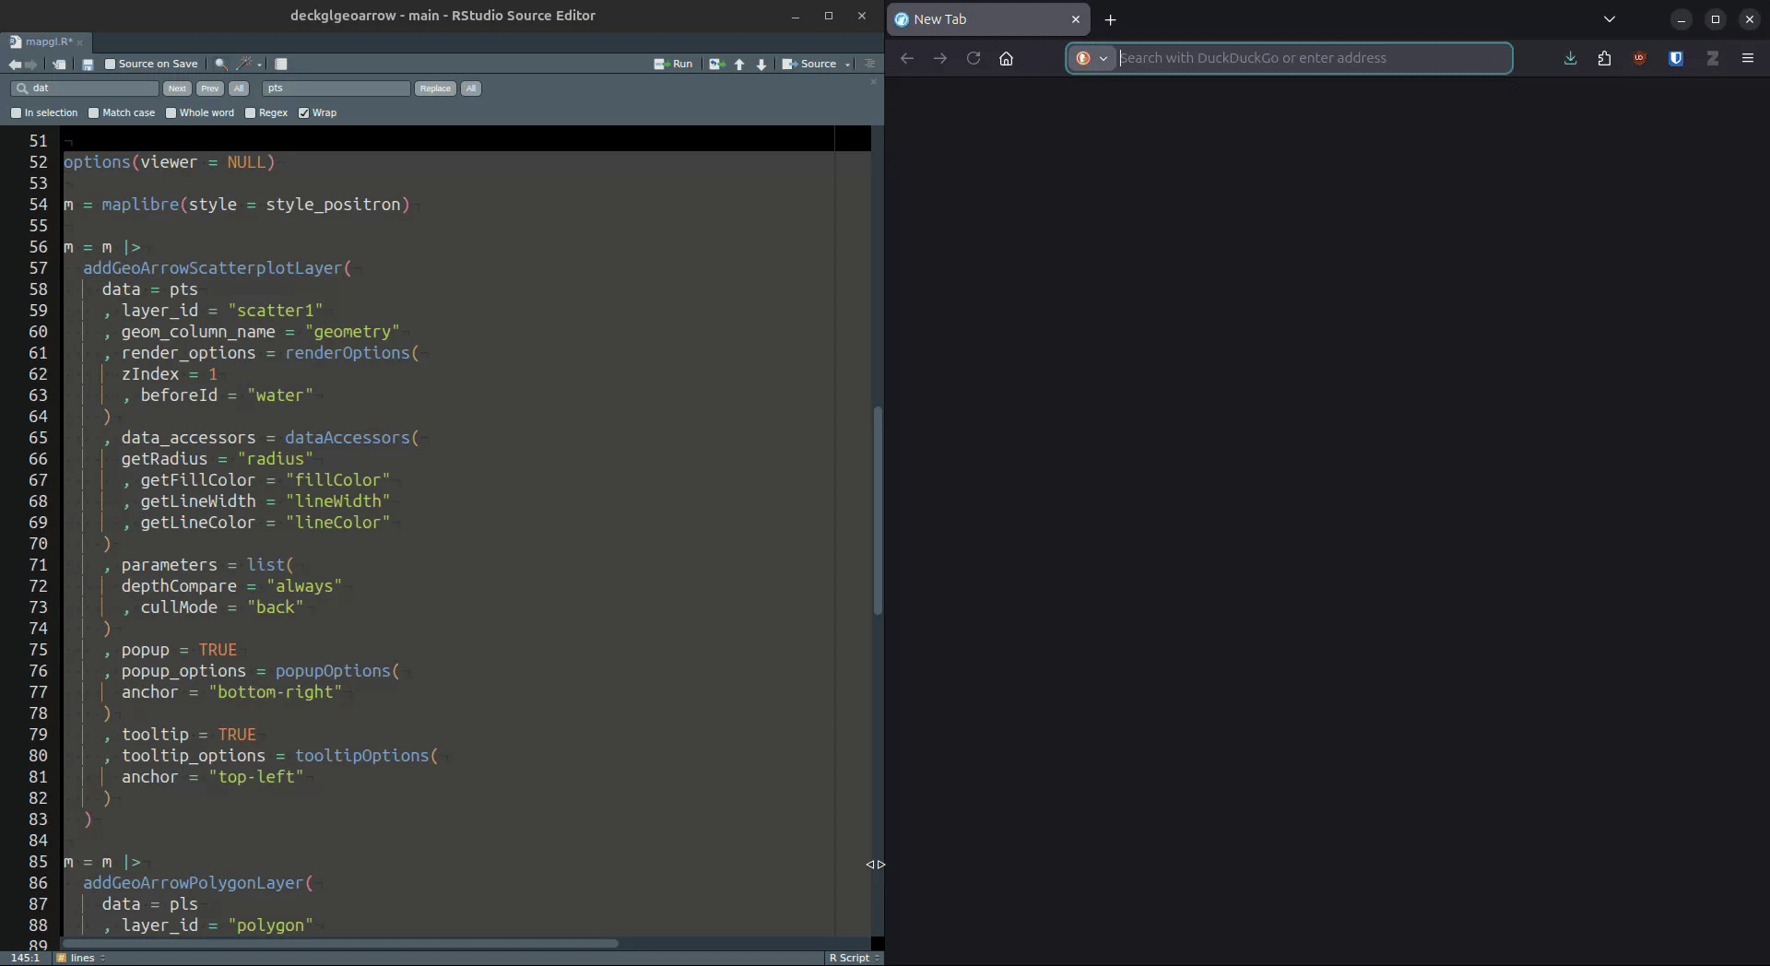Find the Next match
Viewport: 1770px width, 966px height.
(x=177, y=88)
